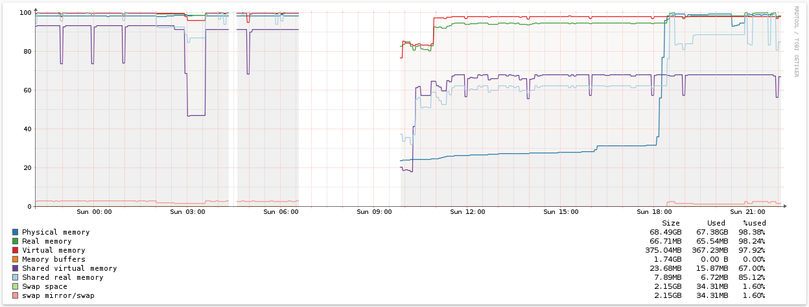Select the Swap space legend label

coord(45,286)
